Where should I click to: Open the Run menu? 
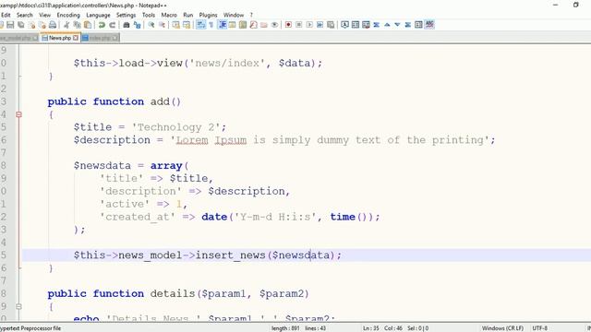[188, 15]
